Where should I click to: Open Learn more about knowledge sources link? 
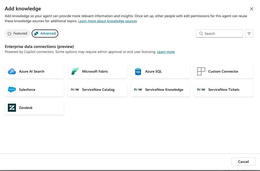point(107,21)
